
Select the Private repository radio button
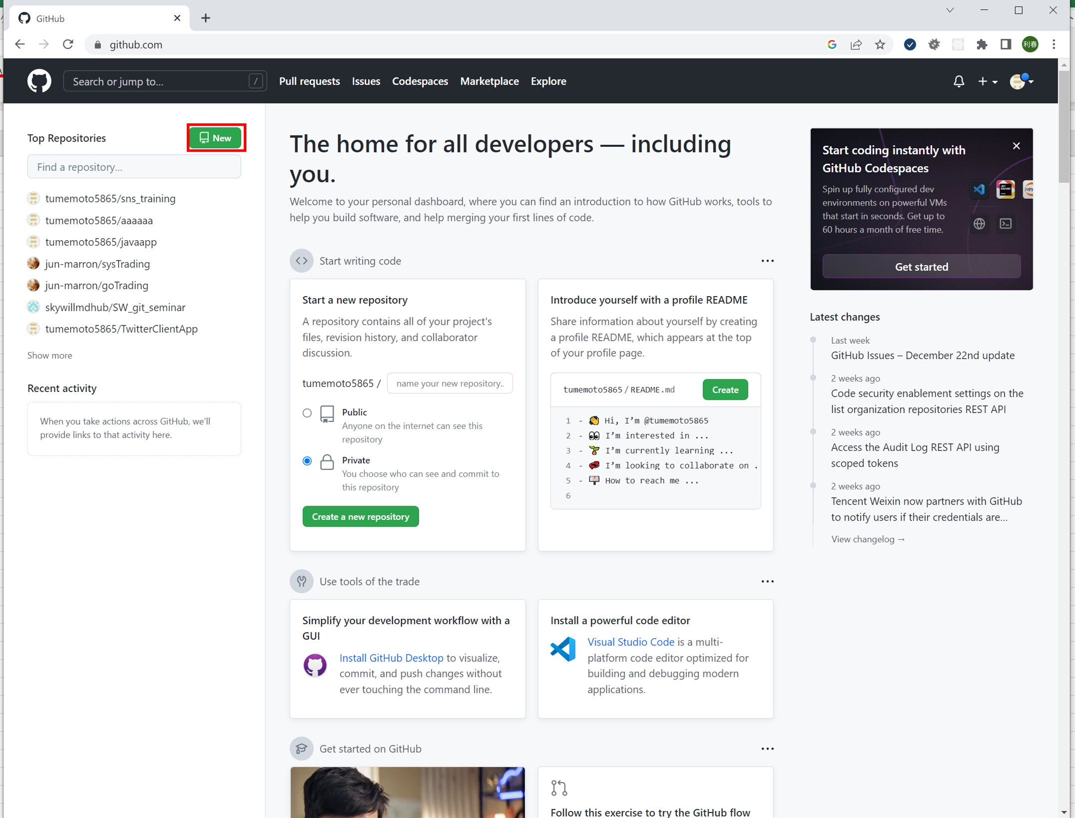pos(307,461)
